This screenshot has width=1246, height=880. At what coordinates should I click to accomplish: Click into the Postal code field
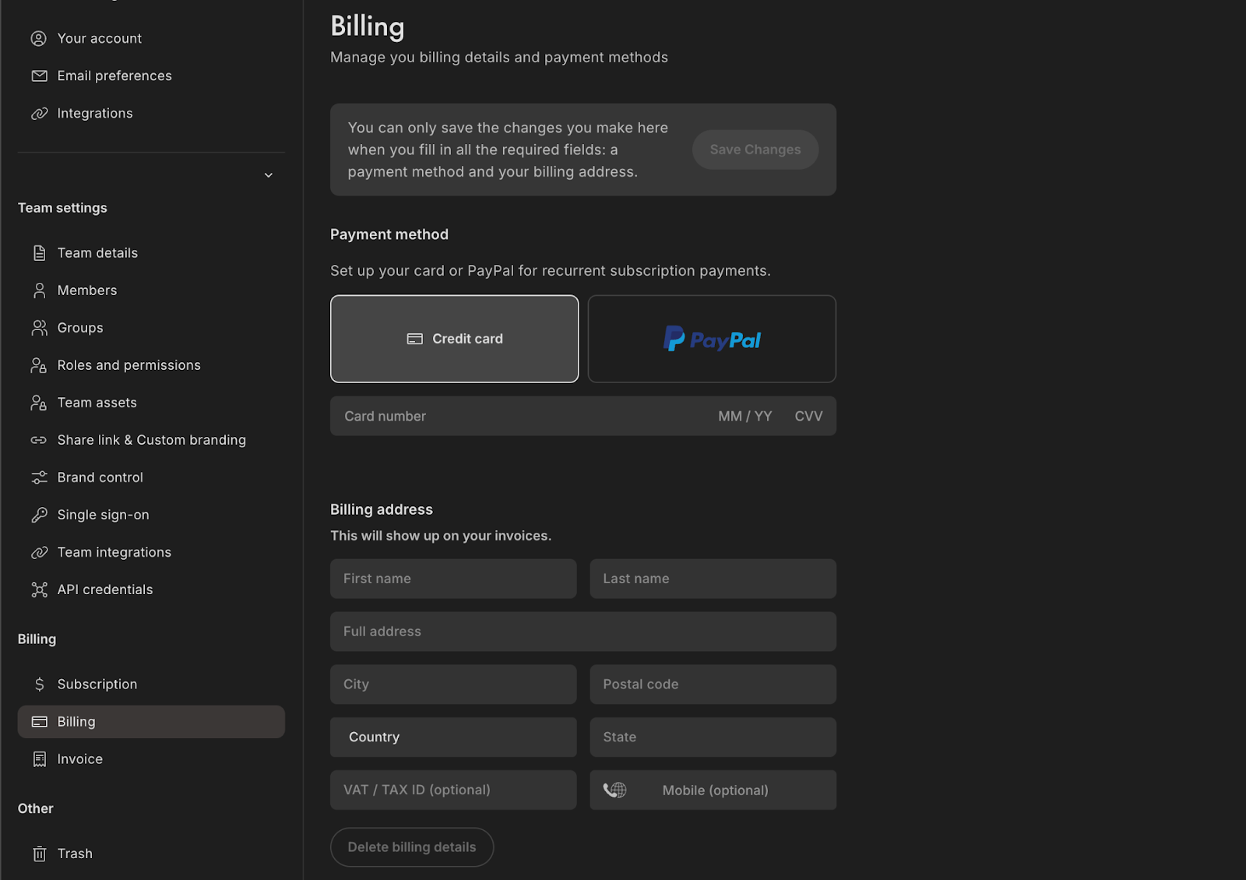point(713,684)
